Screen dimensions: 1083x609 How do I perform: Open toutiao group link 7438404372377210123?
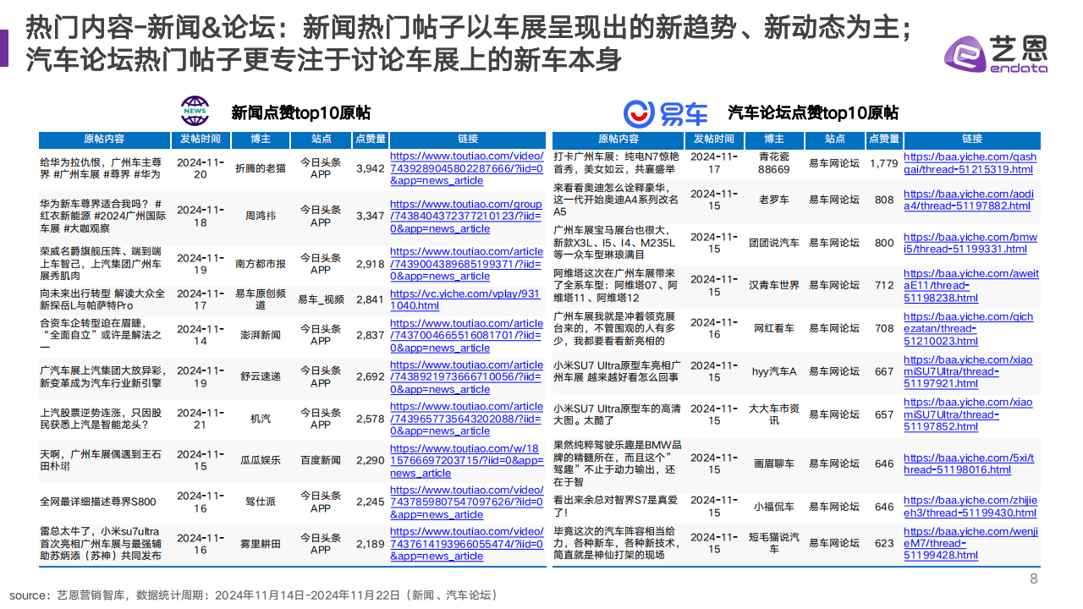pyautogui.click(x=466, y=217)
